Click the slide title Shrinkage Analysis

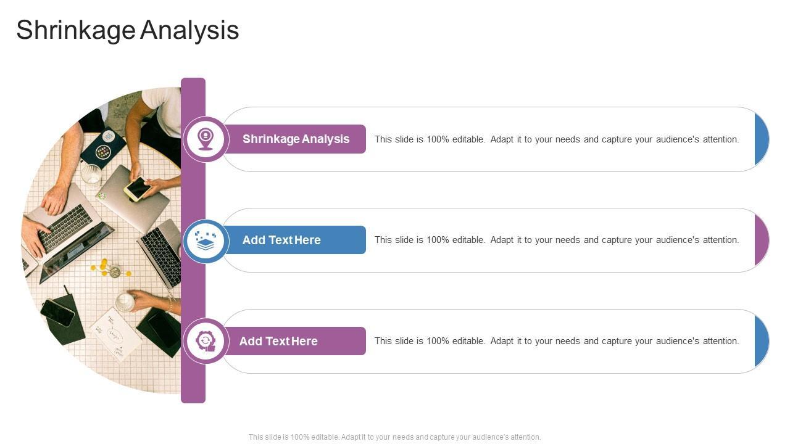127,30
